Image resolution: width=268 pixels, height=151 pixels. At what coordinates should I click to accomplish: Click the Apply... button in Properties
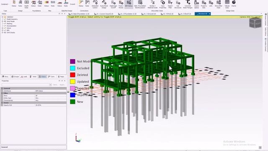62,85
